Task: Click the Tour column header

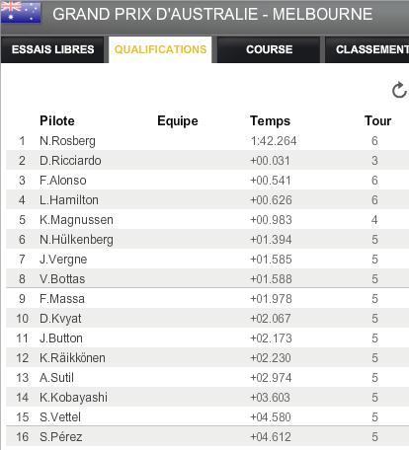Action: (377, 120)
